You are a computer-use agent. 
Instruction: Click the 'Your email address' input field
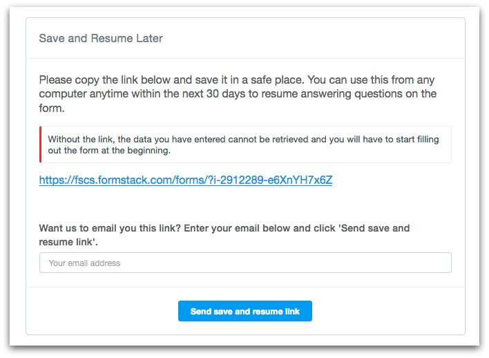coord(245,263)
